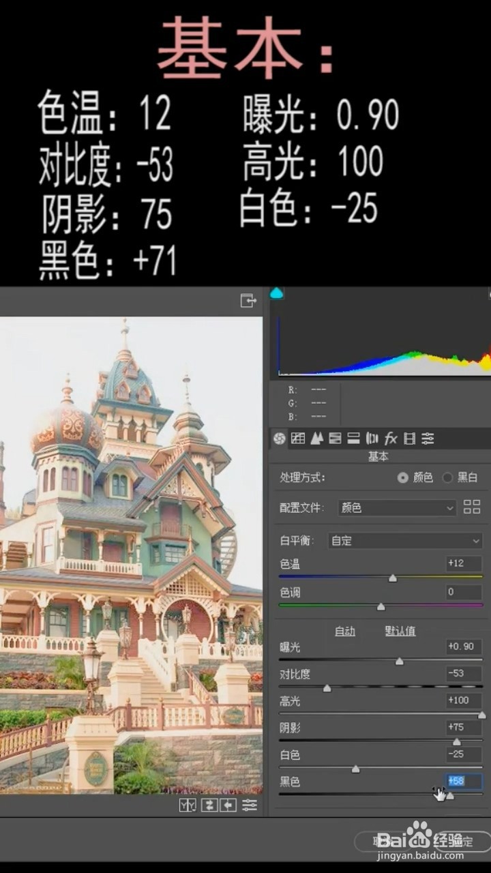Click the 白色 value field showing -25
Viewport: 491px width, 873px height.
(464, 754)
